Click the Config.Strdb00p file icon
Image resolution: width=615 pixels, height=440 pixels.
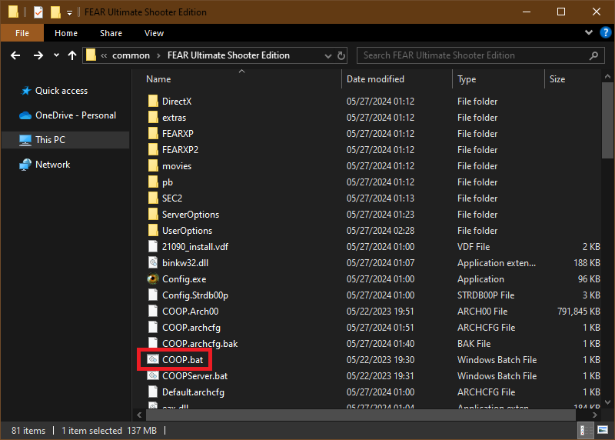tap(153, 295)
